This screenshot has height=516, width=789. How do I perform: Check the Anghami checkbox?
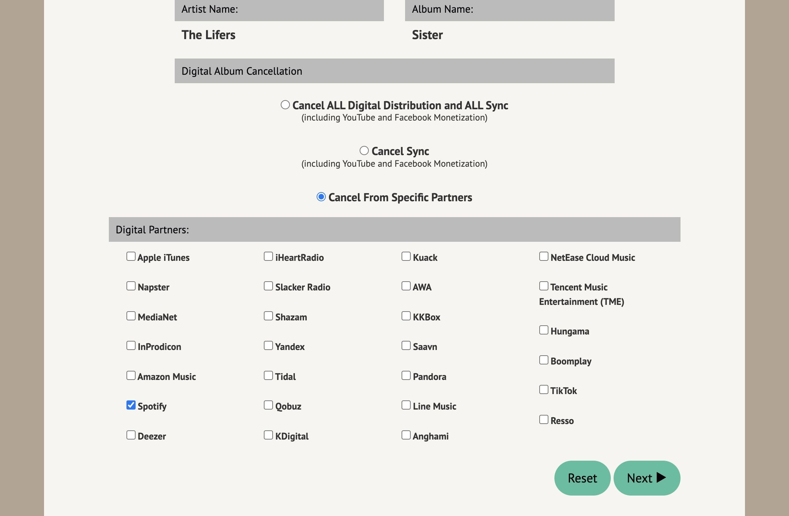[x=406, y=435]
